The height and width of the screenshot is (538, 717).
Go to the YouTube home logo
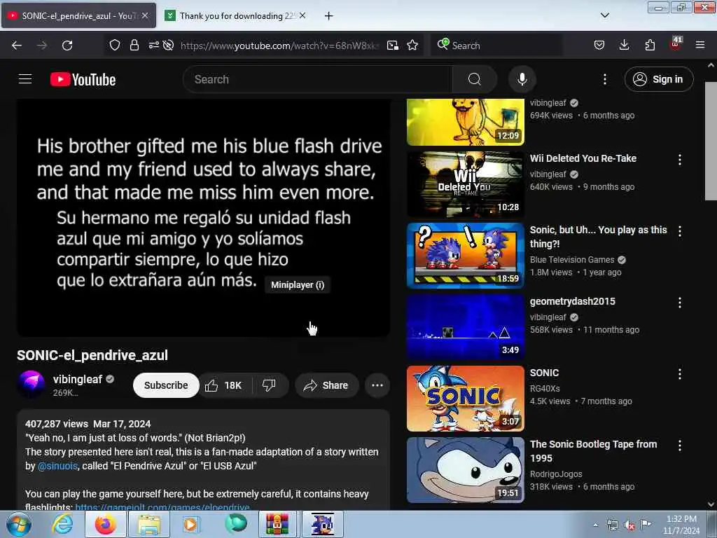click(83, 79)
